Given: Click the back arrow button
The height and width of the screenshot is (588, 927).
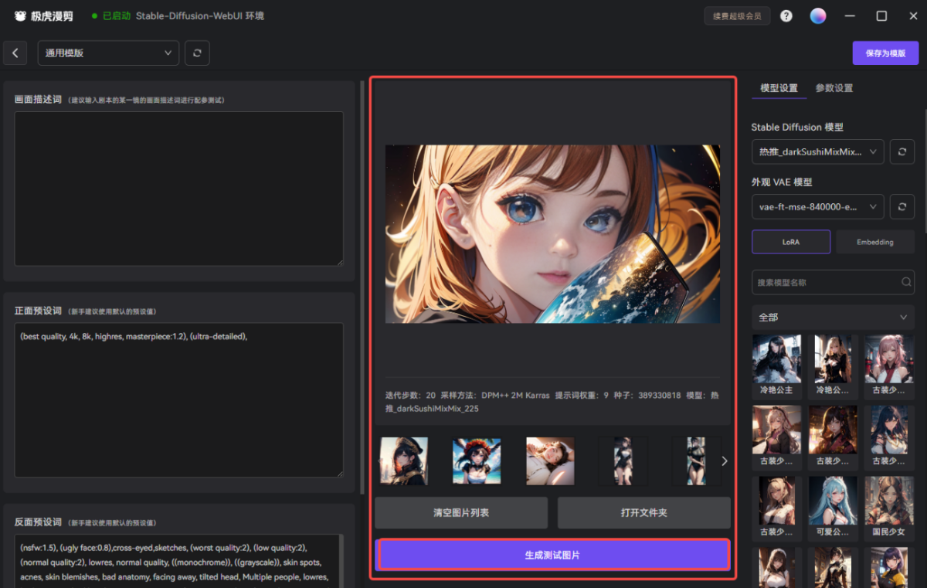Looking at the screenshot, I should coord(15,53).
